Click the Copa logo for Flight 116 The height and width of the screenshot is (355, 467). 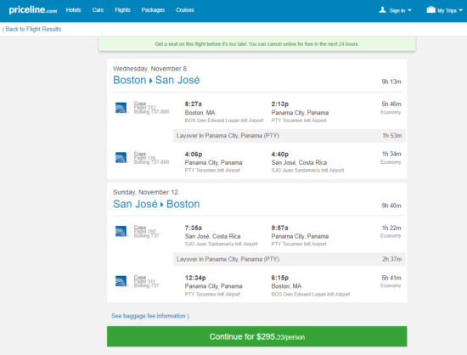point(121,158)
